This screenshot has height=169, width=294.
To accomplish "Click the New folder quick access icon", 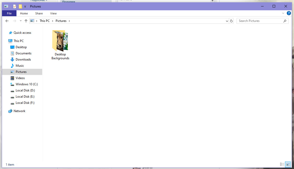I will click(20, 6).
